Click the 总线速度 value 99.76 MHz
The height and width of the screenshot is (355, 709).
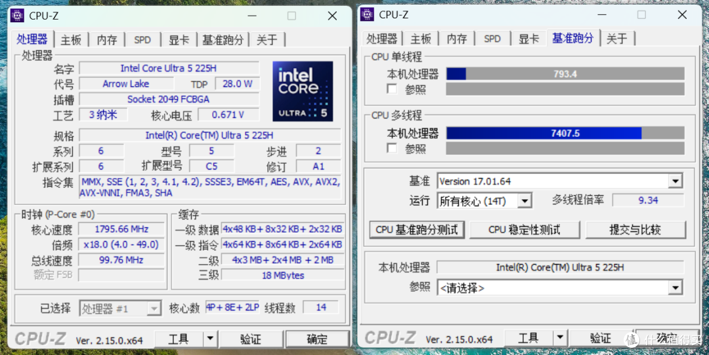click(x=121, y=259)
